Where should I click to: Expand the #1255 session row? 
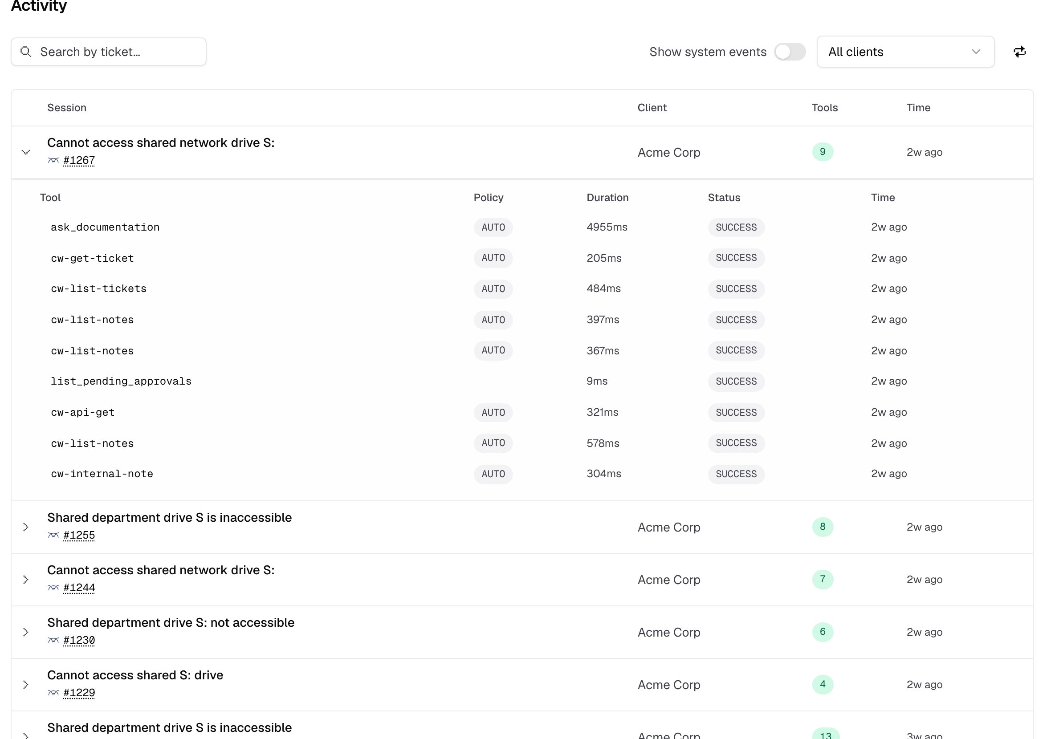pyautogui.click(x=26, y=527)
